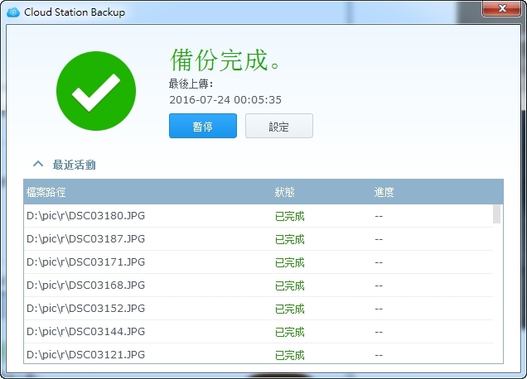Click the activity list scrollbar thumb

(496, 213)
